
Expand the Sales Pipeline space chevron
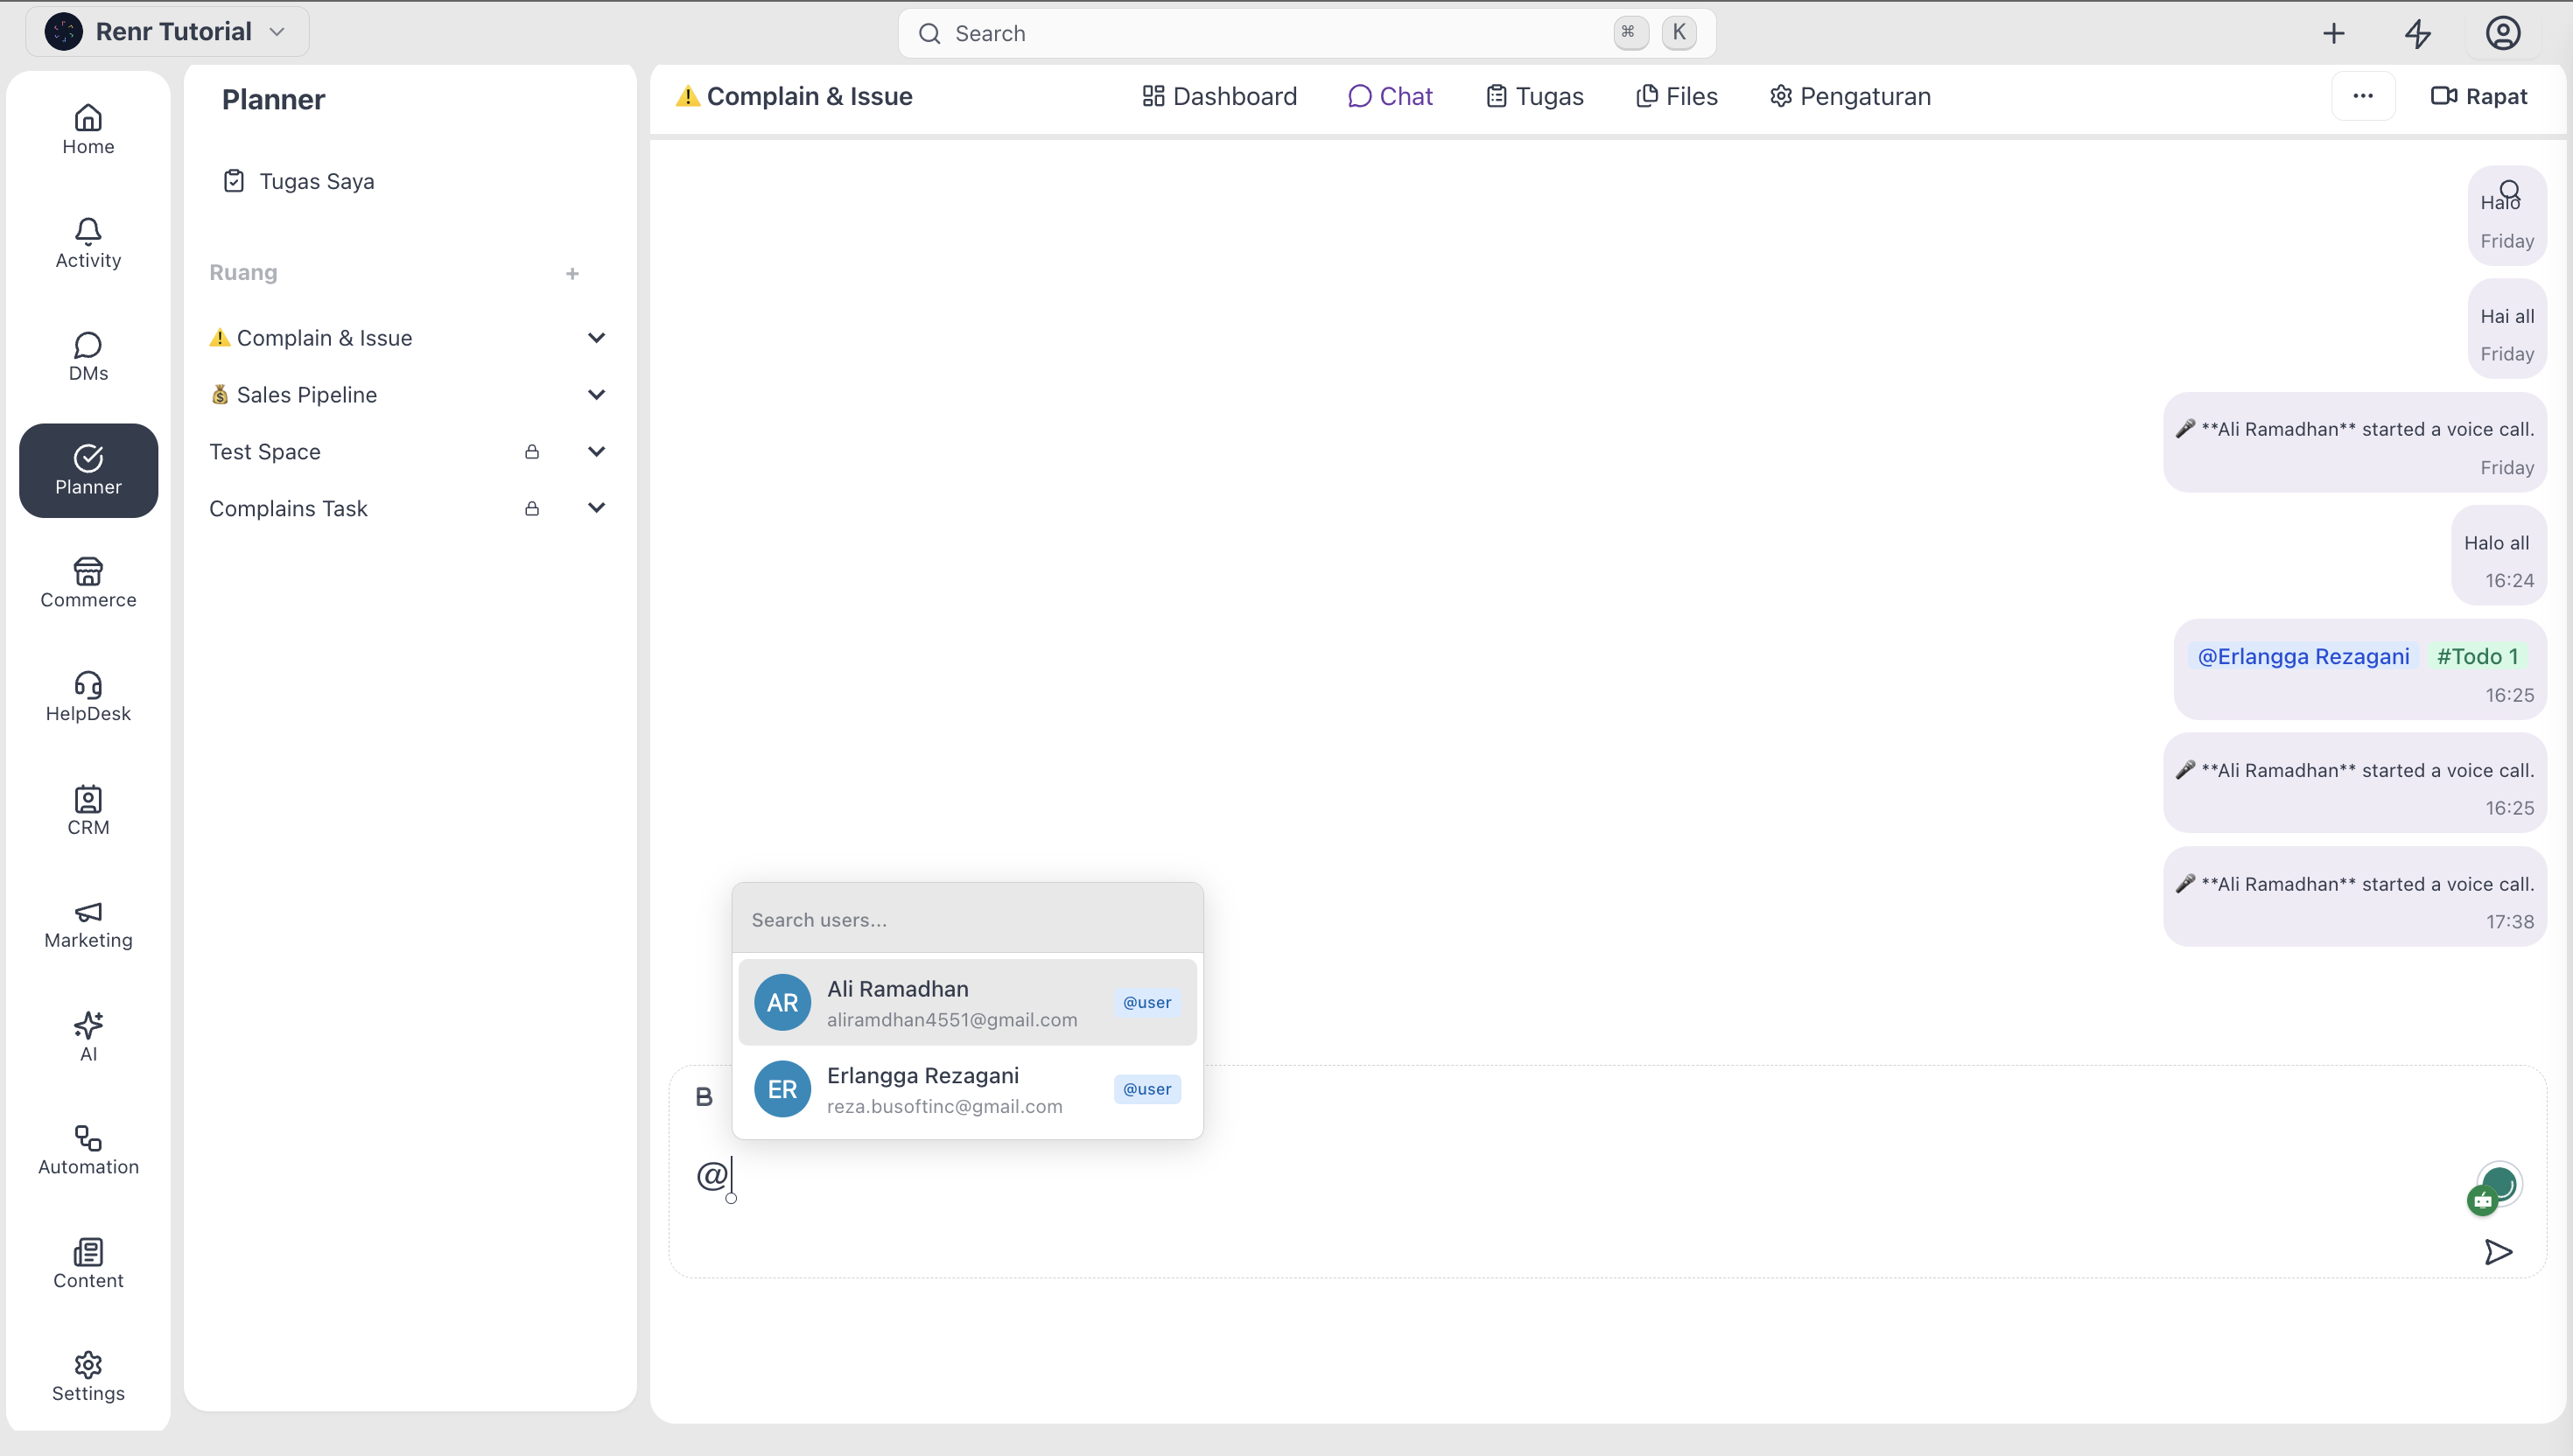(596, 395)
